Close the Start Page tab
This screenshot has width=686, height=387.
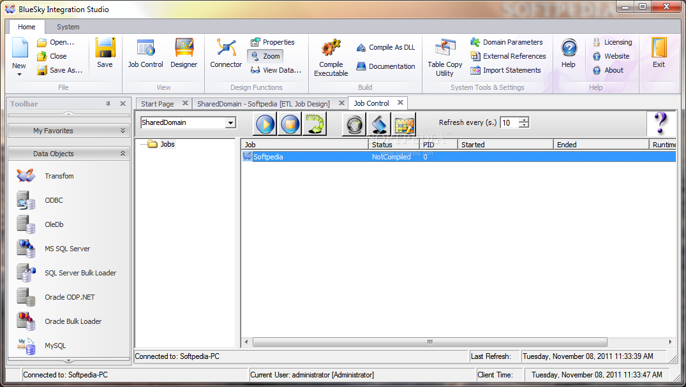[x=185, y=103]
